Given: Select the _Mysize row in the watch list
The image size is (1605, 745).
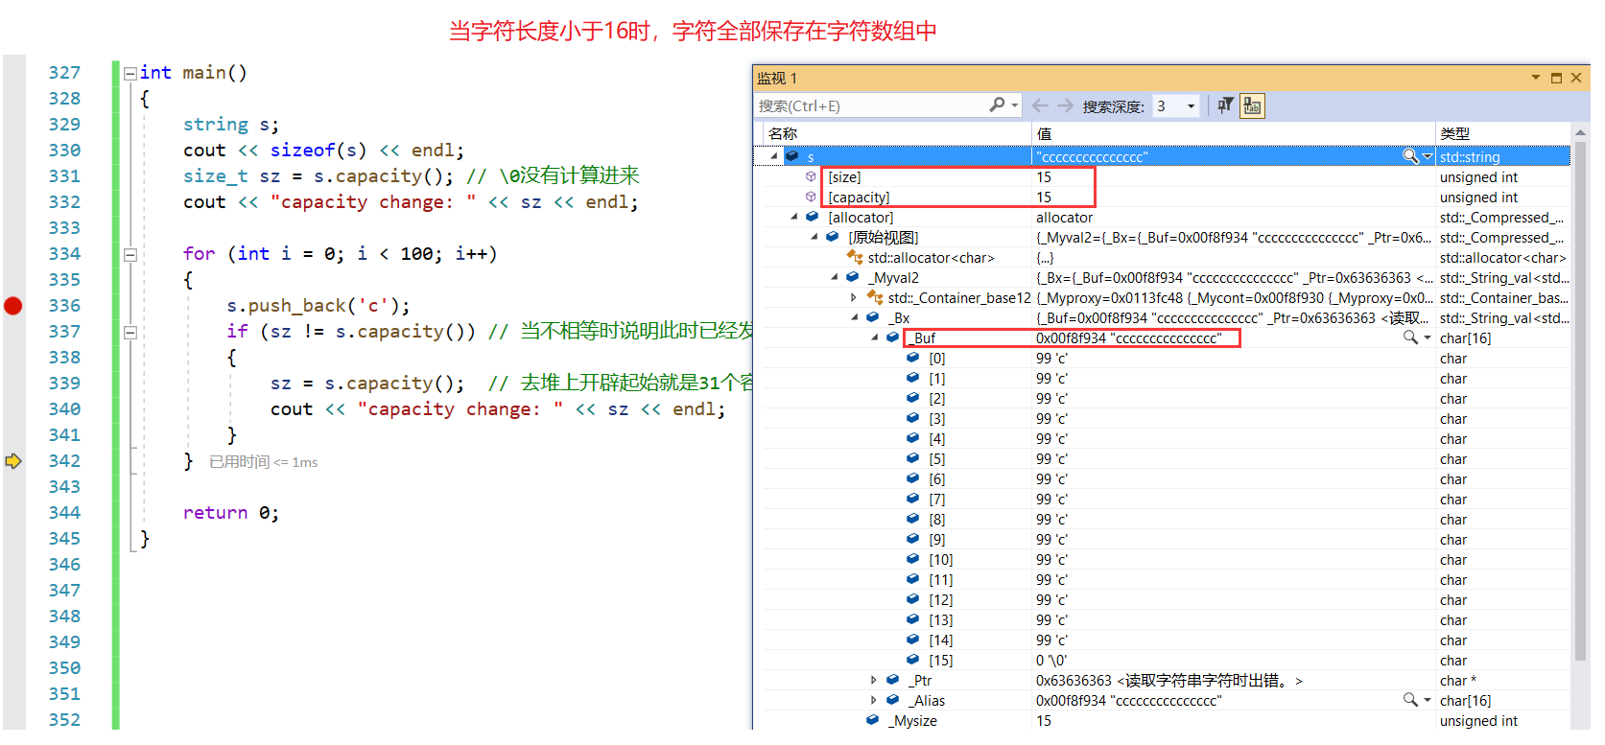Looking at the screenshot, I should [x=1167, y=721].
